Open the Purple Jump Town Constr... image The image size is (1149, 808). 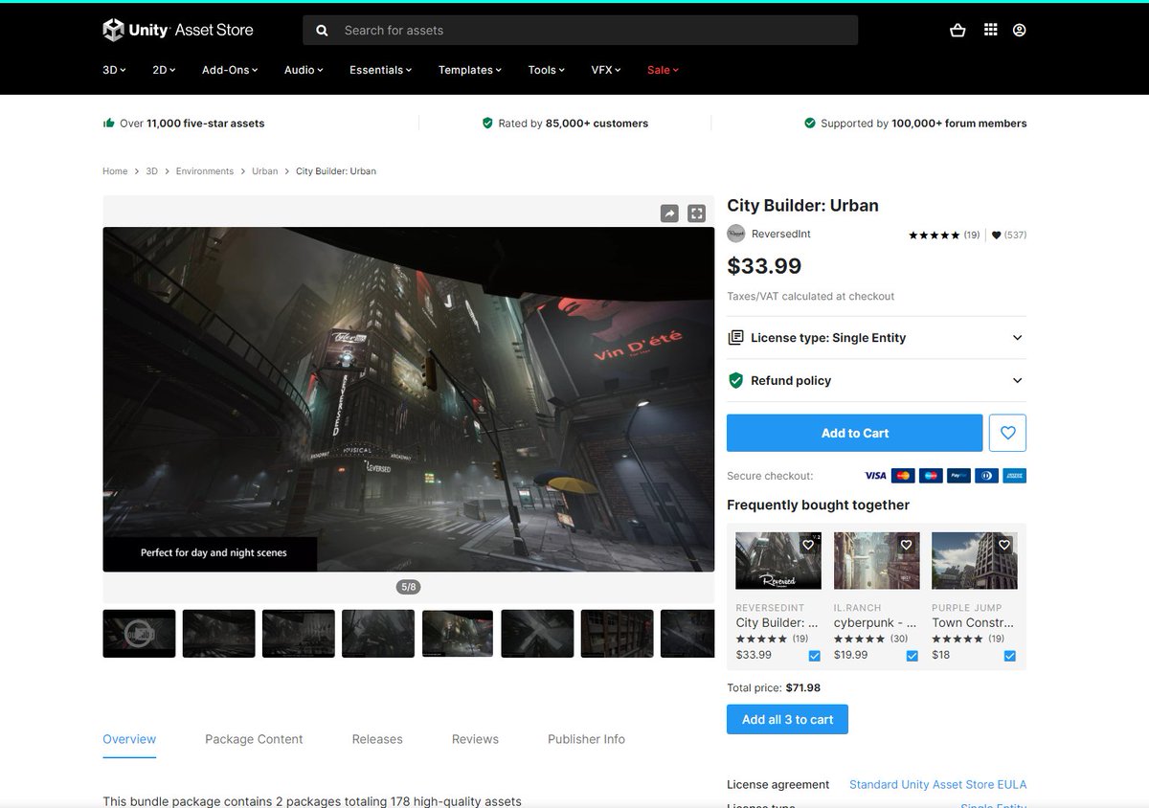975,561
